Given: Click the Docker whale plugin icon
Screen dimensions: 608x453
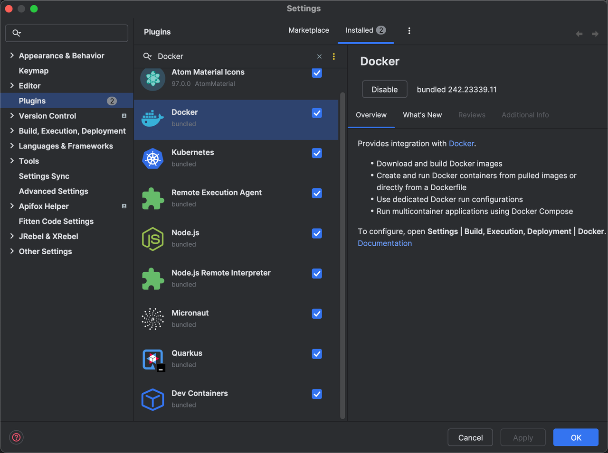Looking at the screenshot, I should click(x=152, y=119).
